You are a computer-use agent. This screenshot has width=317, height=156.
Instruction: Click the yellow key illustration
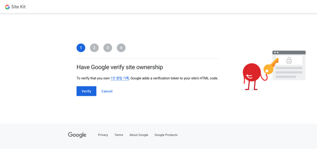pyautogui.click(x=268, y=68)
